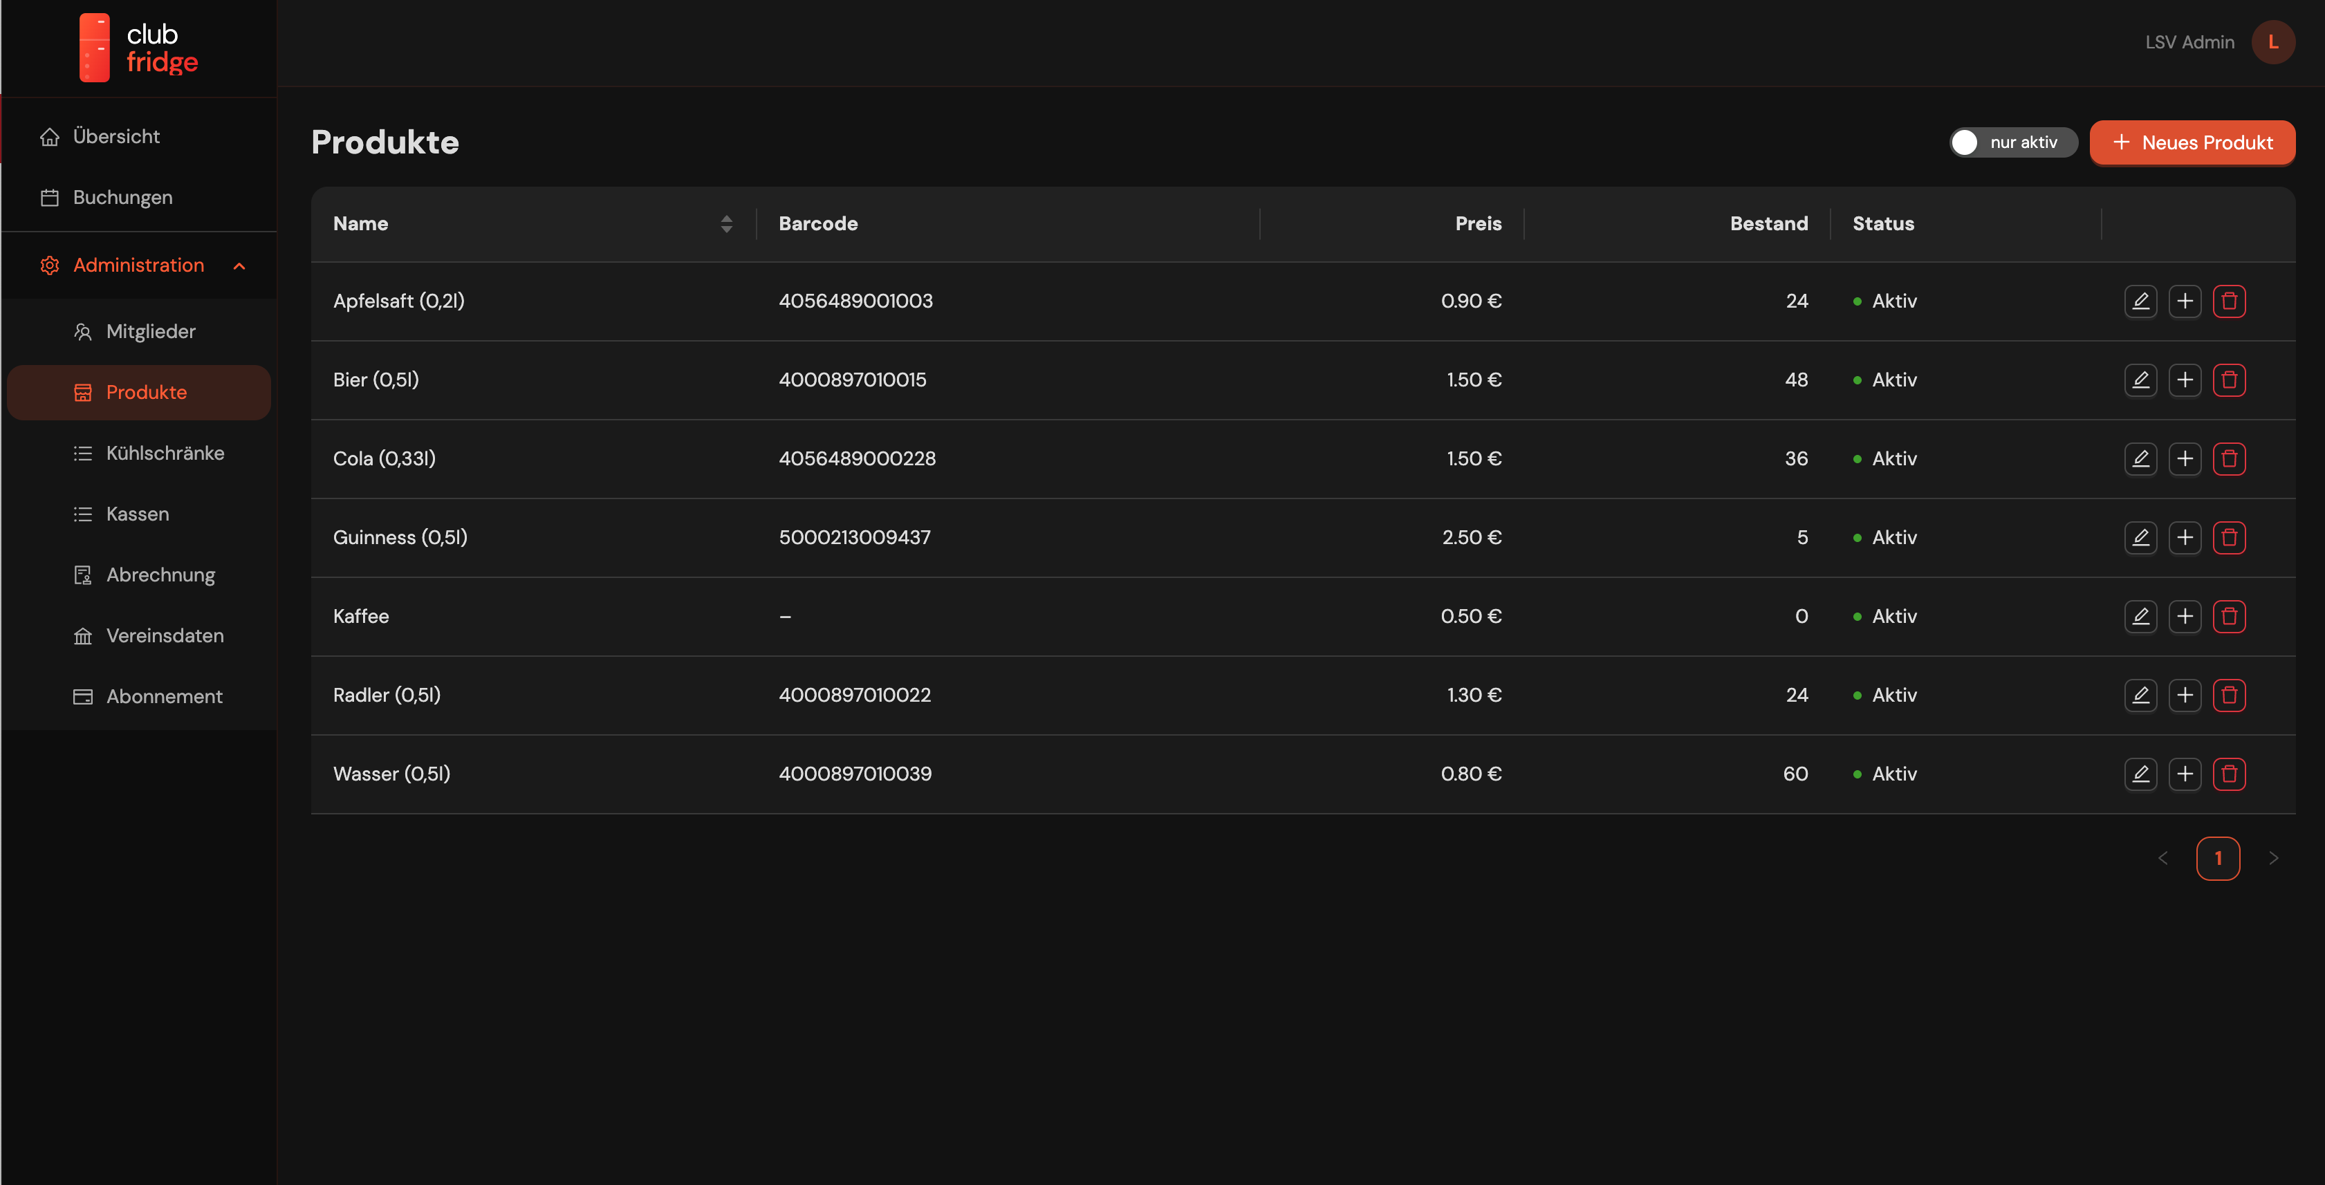Open the LSV Admin avatar

click(x=2272, y=42)
